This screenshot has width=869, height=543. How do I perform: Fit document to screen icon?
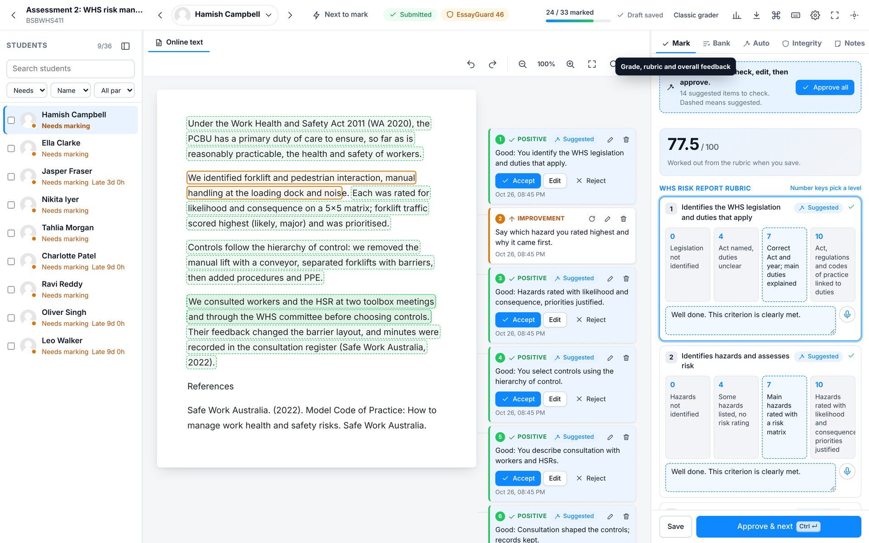pyautogui.click(x=592, y=64)
